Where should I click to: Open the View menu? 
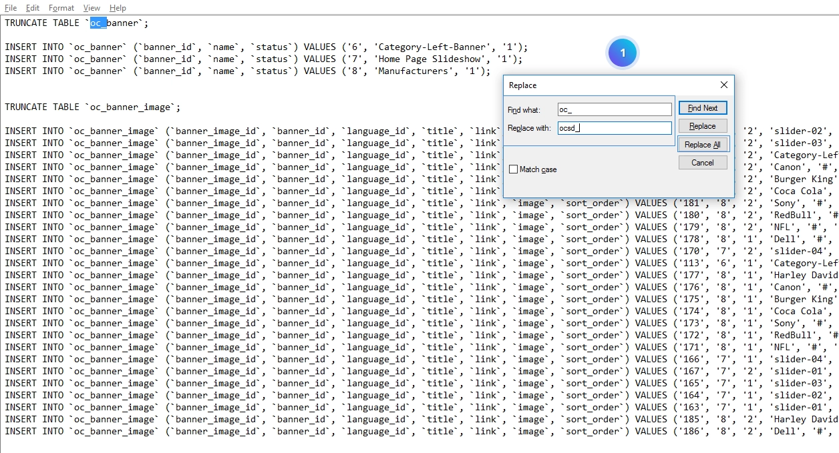[x=92, y=8]
